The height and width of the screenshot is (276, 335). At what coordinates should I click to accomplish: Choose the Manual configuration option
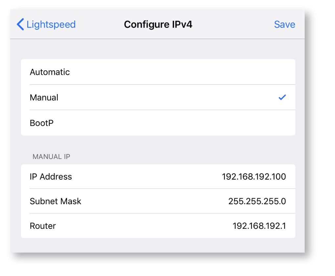click(44, 98)
